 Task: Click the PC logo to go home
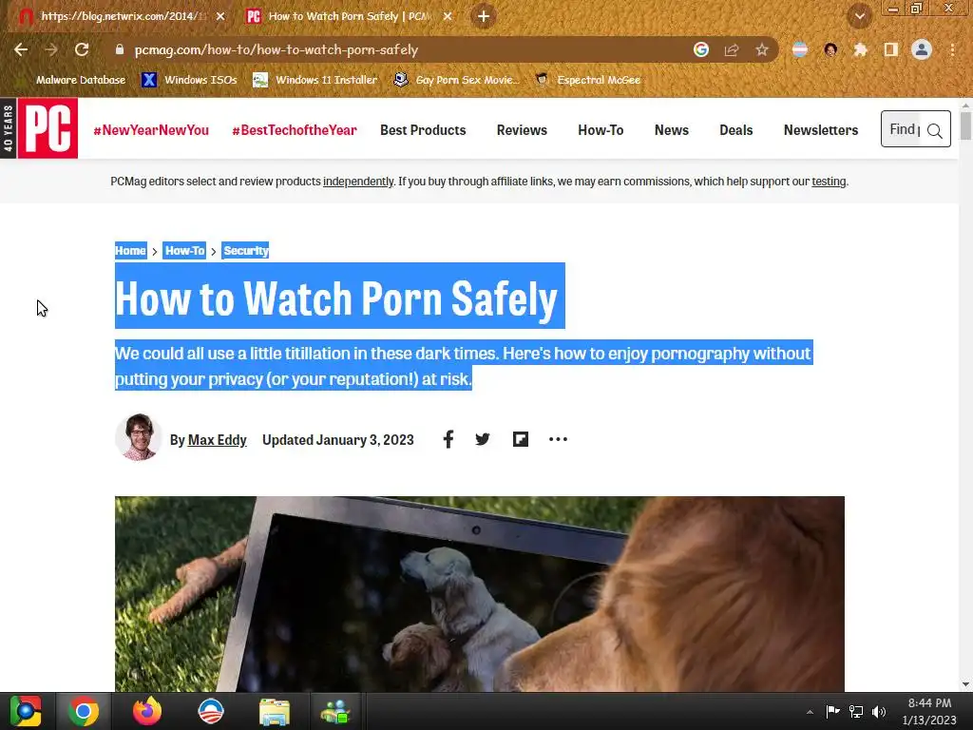[x=48, y=128]
